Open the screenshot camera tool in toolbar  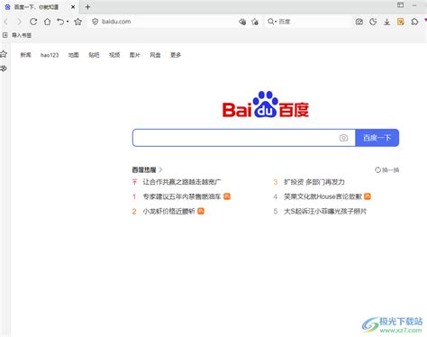pyautogui.click(x=359, y=22)
